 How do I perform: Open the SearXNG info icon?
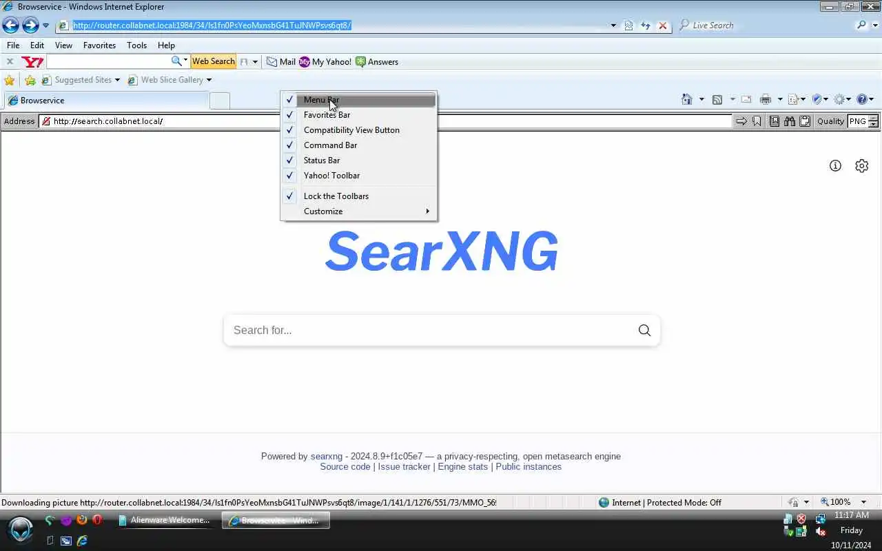click(835, 166)
